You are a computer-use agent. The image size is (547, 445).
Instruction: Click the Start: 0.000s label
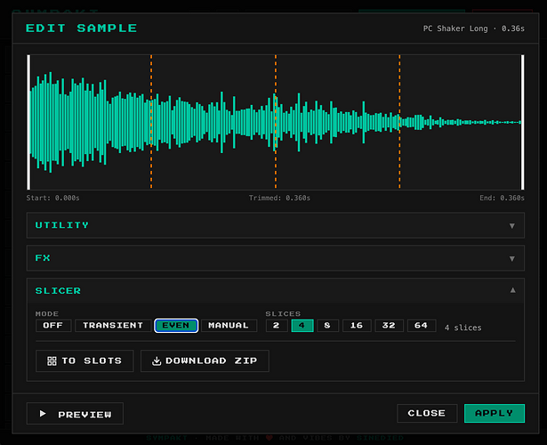point(53,198)
